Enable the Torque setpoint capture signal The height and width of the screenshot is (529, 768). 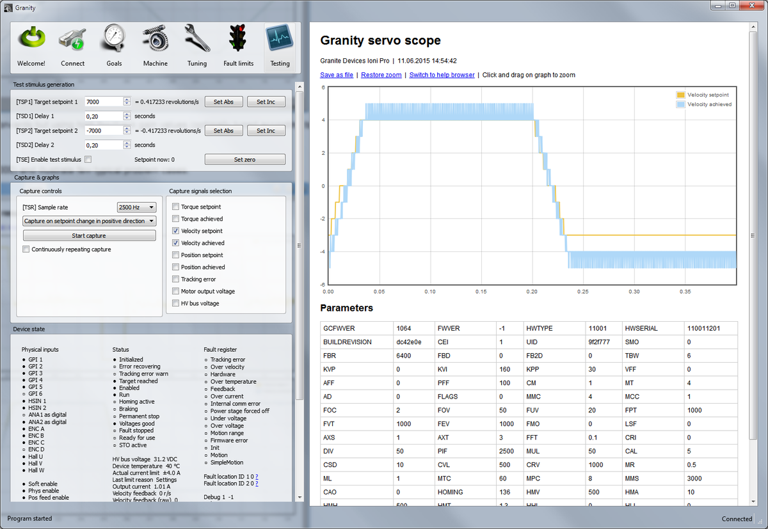click(176, 206)
